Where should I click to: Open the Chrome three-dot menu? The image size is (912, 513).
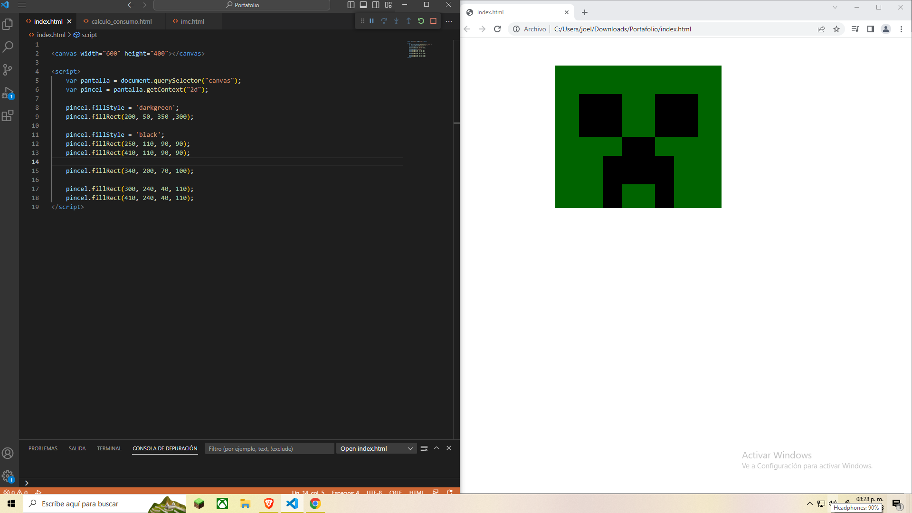(901, 29)
